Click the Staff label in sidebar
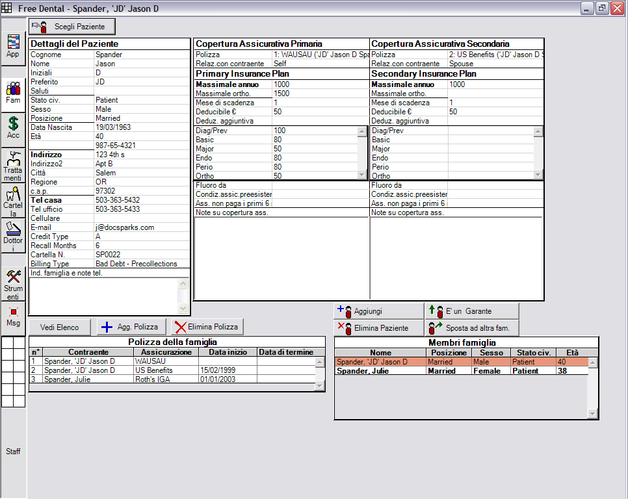628x499 pixels. (x=13, y=452)
